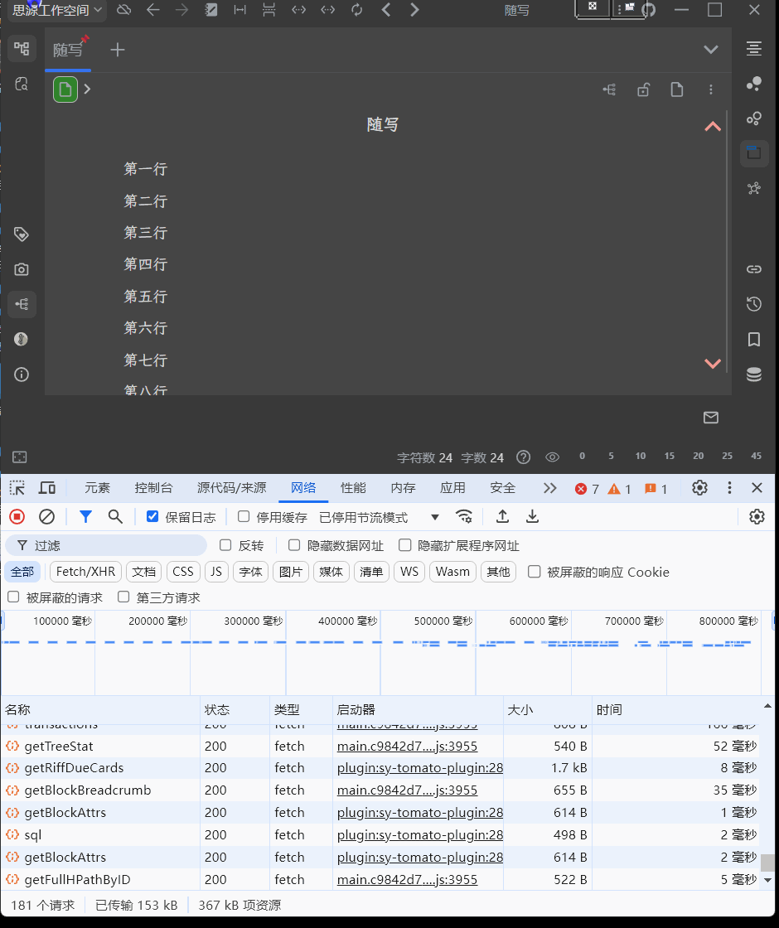This screenshot has width=779, height=928.
Task: Open the document history panel
Action: coord(753,304)
